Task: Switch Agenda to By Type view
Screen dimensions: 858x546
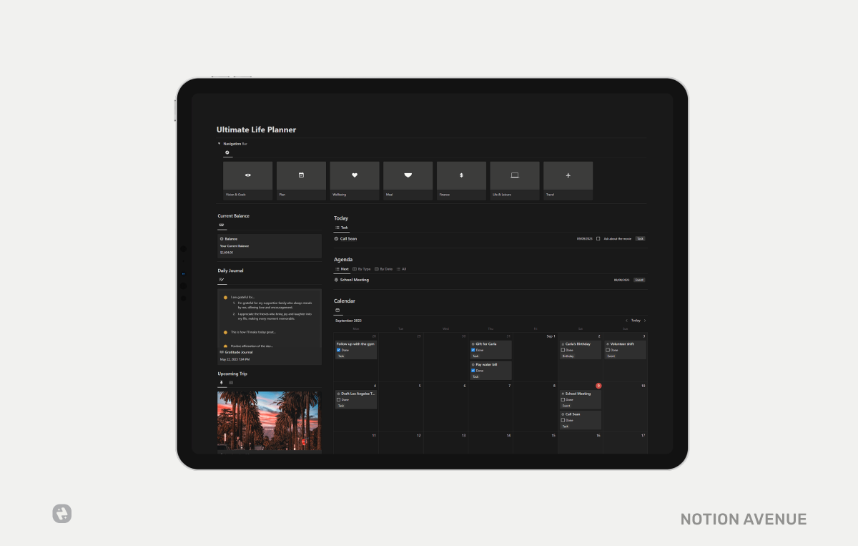Action: click(363, 269)
